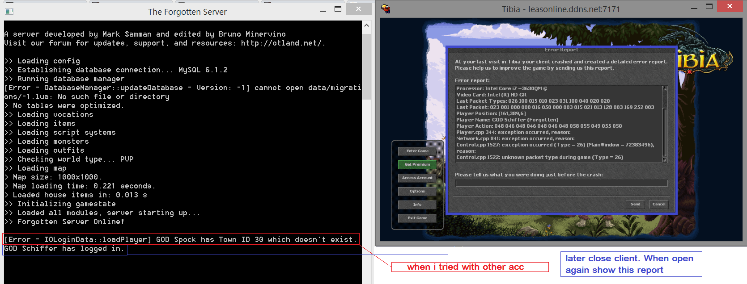Click the error report scroll down arrow
The image size is (747, 284).
pos(665,160)
